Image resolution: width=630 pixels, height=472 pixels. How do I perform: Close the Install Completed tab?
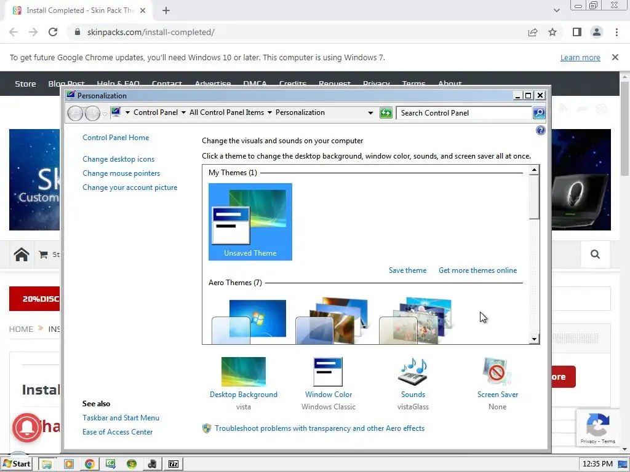[143, 10]
